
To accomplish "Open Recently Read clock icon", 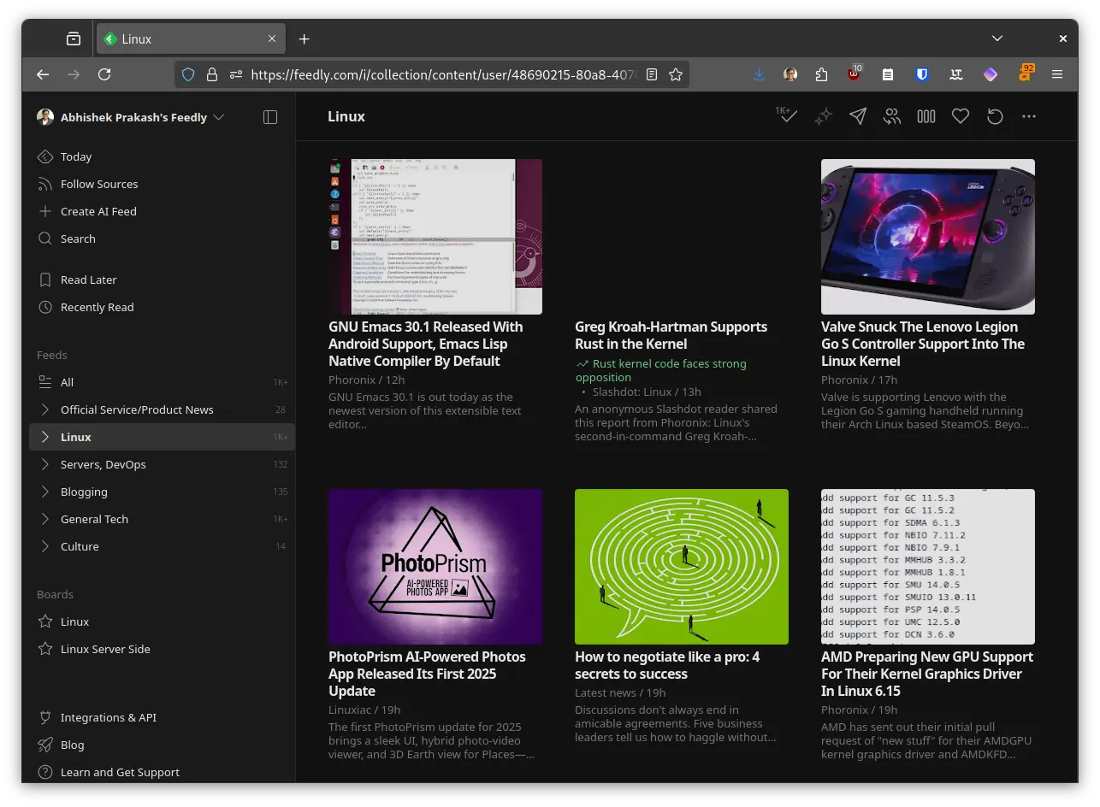I will click(45, 307).
